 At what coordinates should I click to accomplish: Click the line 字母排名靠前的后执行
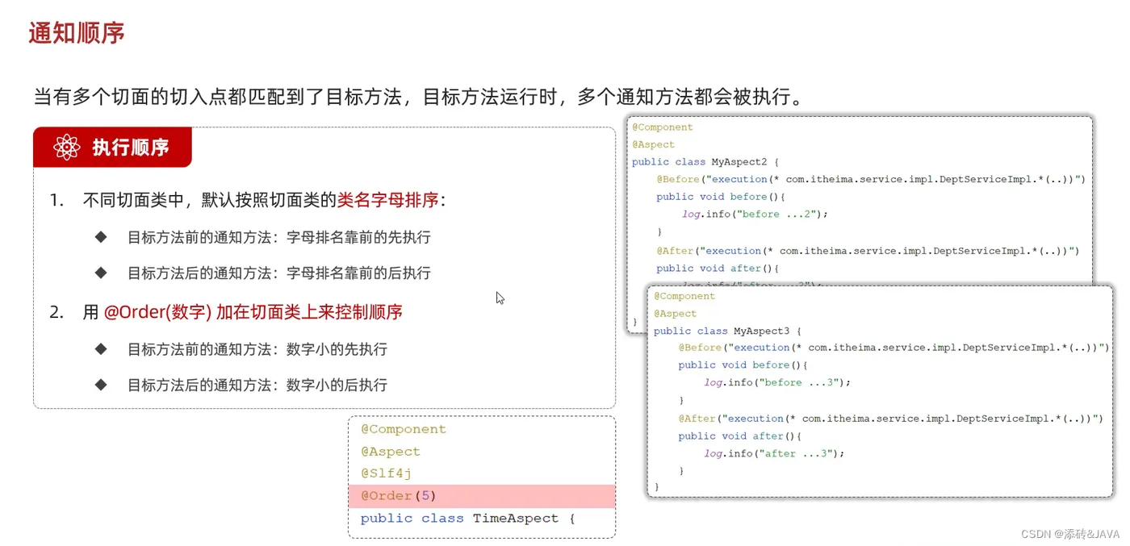point(279,273)
